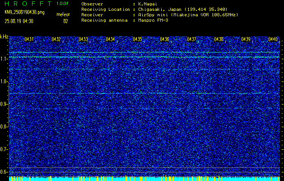
Task: Click the 0.7 frequency axis label
Action: pyautogui.click(x=3, y=149)
